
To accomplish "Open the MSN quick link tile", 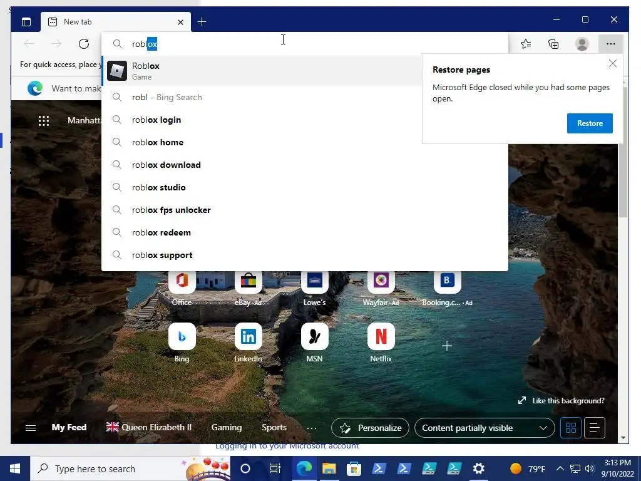I will 314,343.
